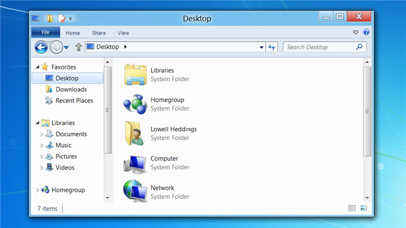Select Libraries in the navigation pane

coord(63,123)
